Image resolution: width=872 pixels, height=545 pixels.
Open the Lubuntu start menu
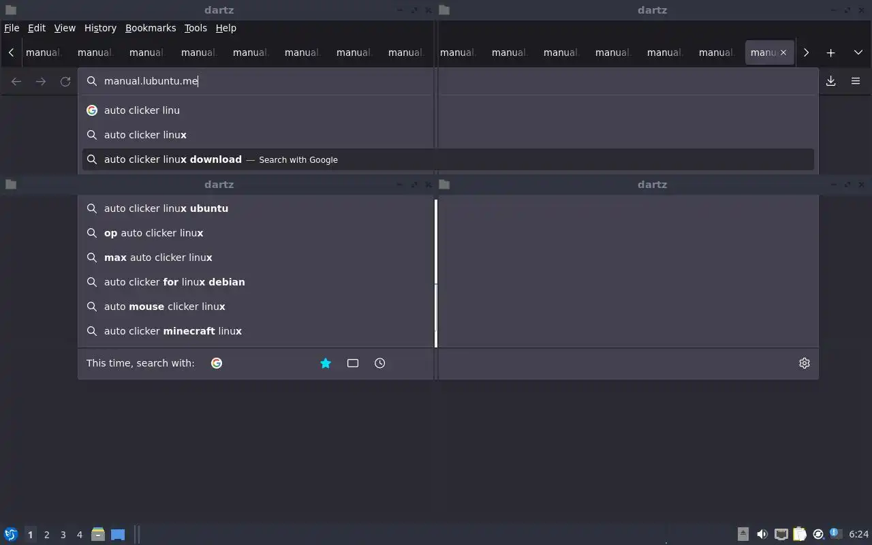pos(11,534)
